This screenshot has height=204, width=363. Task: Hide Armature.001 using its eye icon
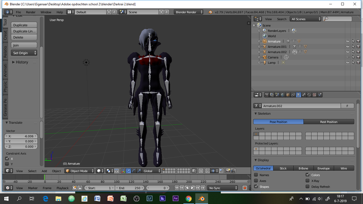[x=348, y=46]
